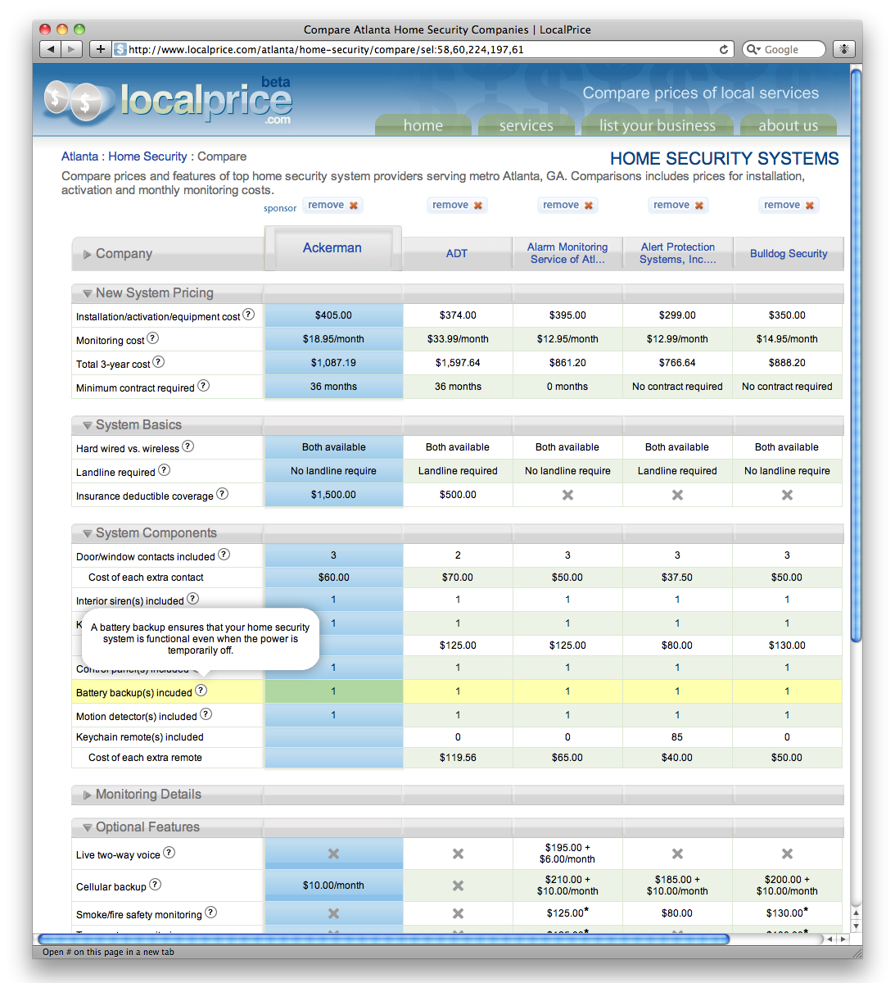The width and height of the screenshot is (895, 983).
Task: Click horizontal scrollbar right arrow
Action: (x=843, y=939)
